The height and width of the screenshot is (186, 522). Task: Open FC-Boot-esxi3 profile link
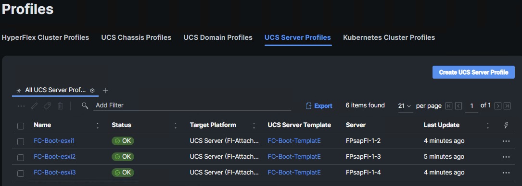tap(54, 173)
